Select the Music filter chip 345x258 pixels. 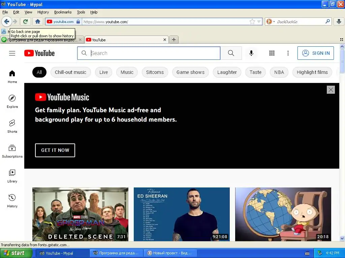point(127,72)
